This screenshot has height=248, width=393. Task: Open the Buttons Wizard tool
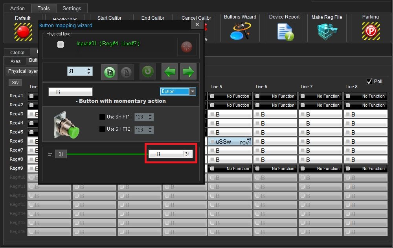coord(240,31)
